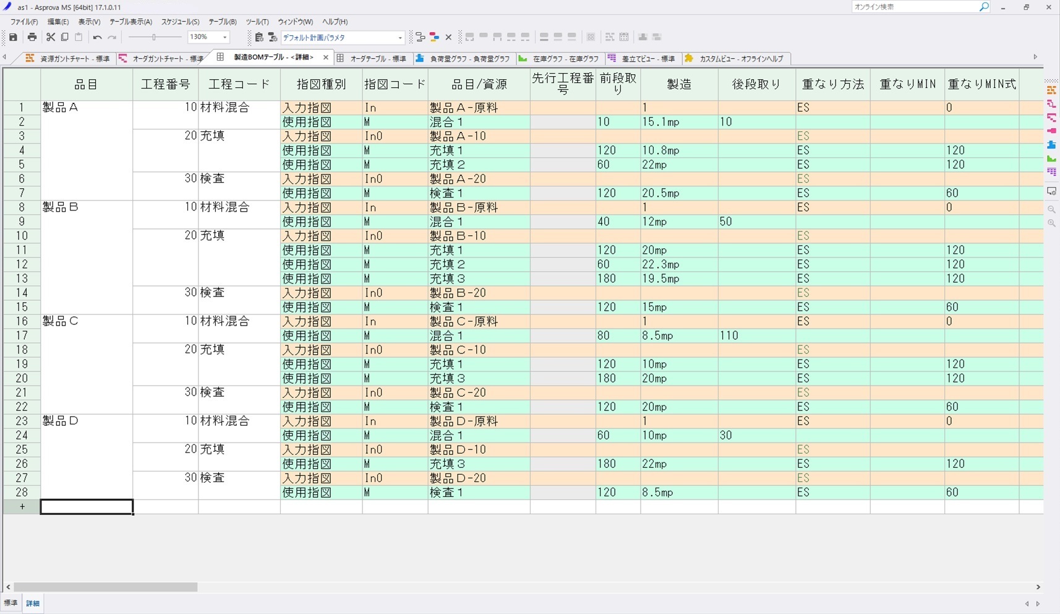Viewport: 1060px width, 614px height.
Task: Click the Cut scissors icon
Action: coord(51,37)
